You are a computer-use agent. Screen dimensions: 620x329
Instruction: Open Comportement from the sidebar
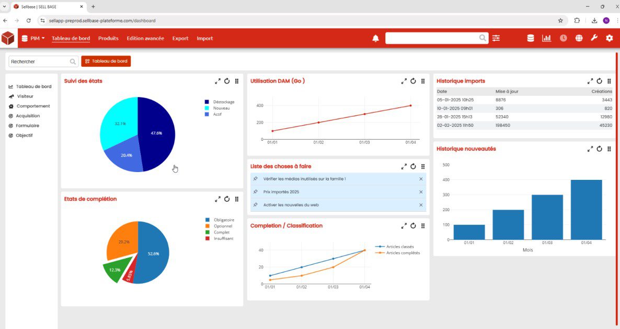[34, 106]
